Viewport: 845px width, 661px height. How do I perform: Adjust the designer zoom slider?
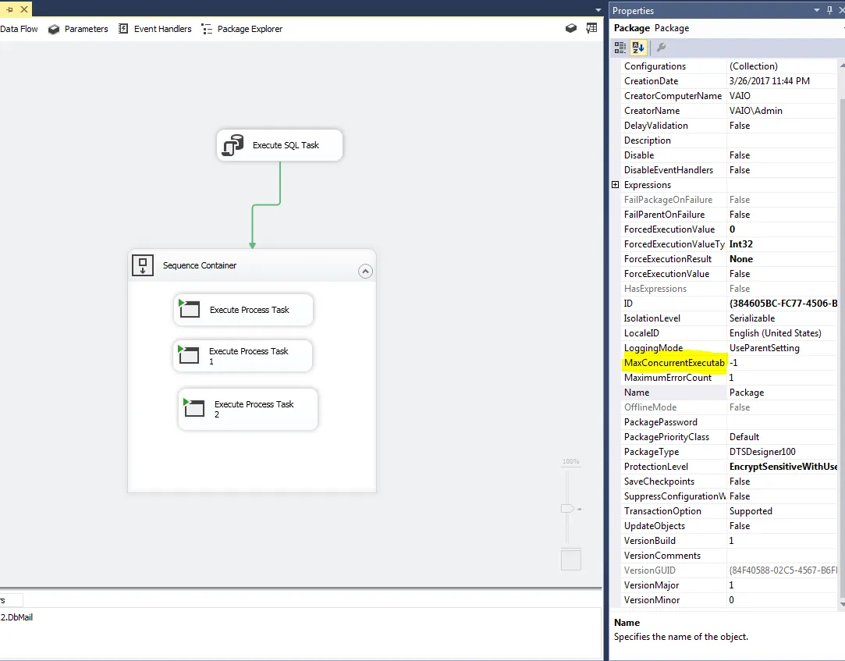point(567,508)
